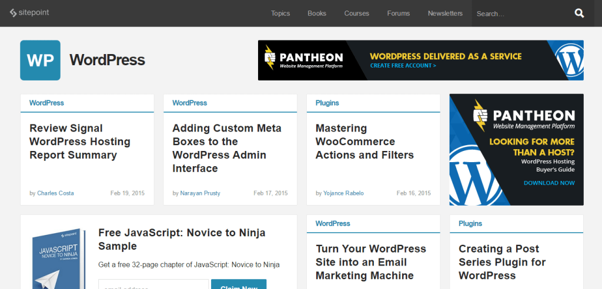Click the Free JavaScript: Novice to Ninja heading

pos(182,239)
